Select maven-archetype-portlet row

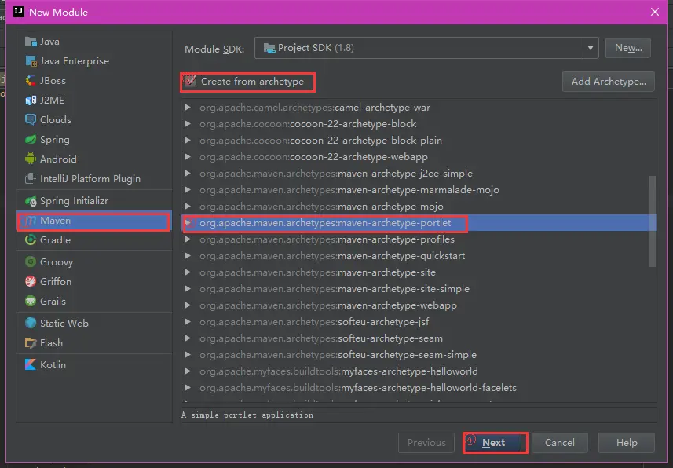[x=419, y=223]
